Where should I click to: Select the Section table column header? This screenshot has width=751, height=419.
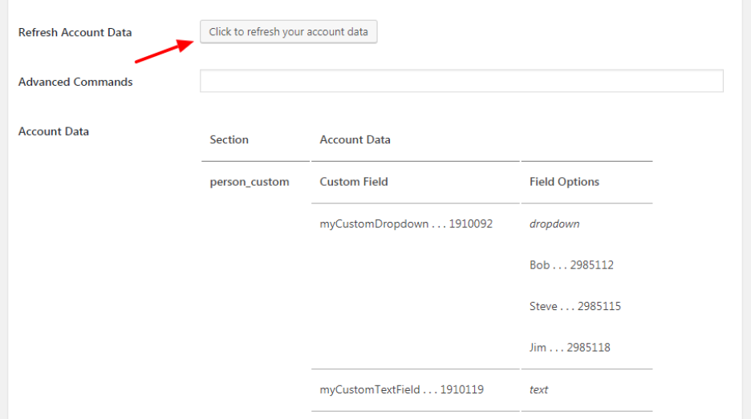[229, 139]
